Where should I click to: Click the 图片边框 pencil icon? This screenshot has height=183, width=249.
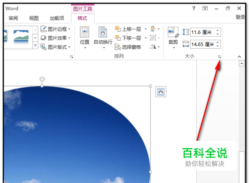pyautogui.click(x=43, y=29)
